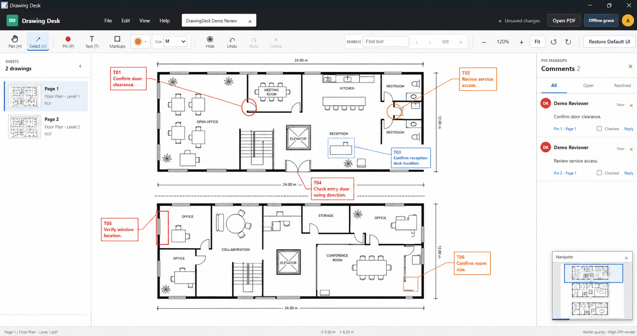Screen dimensions: 637x336
Task: Reply to 'Review service access' comment
Action: tap(629, 173)
